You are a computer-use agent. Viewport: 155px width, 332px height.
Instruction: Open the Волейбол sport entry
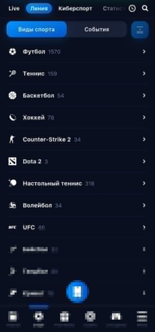pyautogui.click(x=77, y=205)
